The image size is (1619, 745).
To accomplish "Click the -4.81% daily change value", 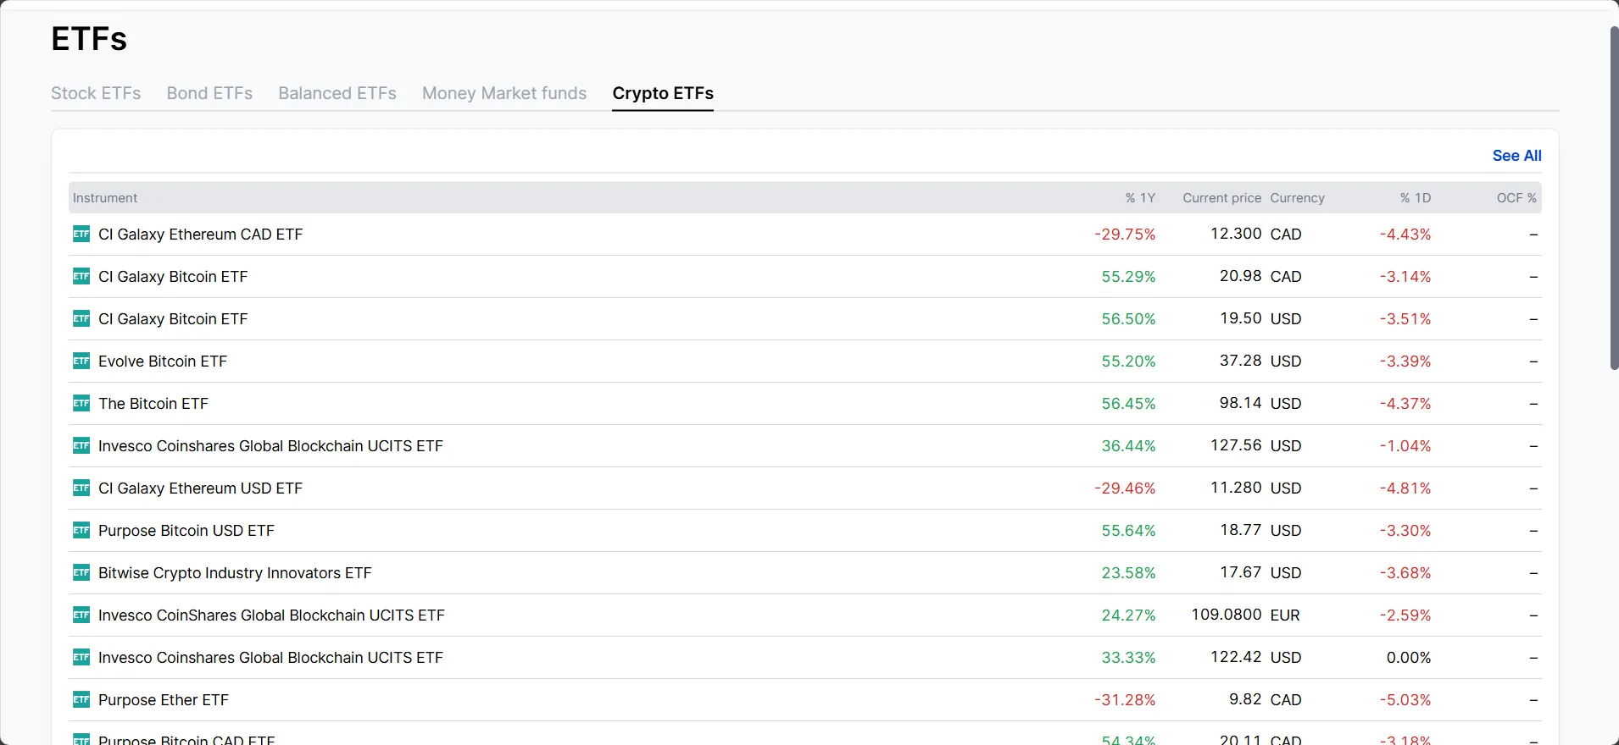I will click(x=1405, y=488).
